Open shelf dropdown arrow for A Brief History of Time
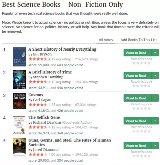 [x=155, y=76]
